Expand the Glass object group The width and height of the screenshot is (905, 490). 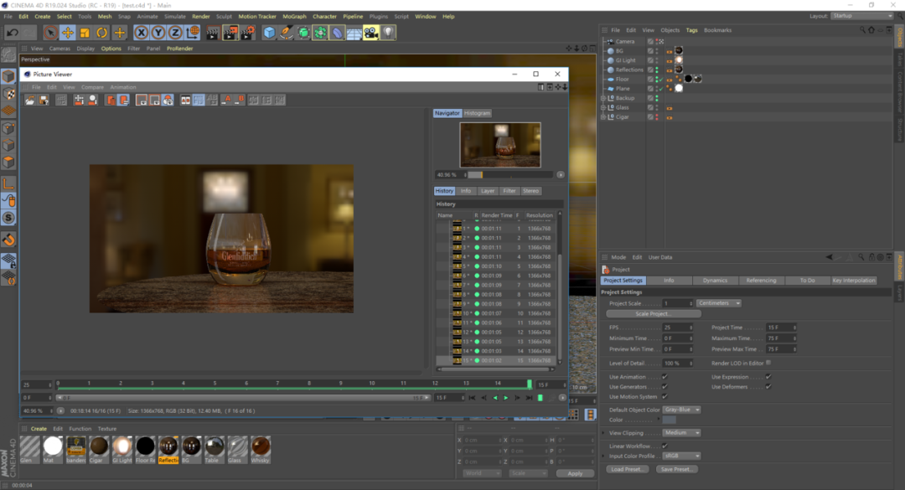[x=603, y=107]
